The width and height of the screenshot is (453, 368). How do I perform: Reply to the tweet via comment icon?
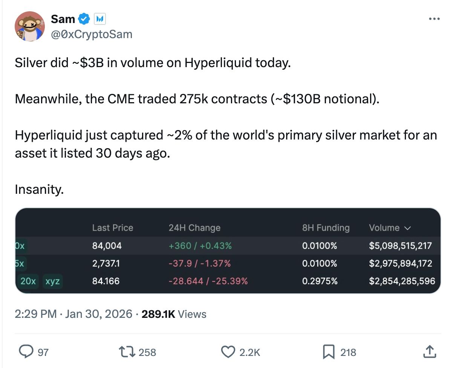26,352
